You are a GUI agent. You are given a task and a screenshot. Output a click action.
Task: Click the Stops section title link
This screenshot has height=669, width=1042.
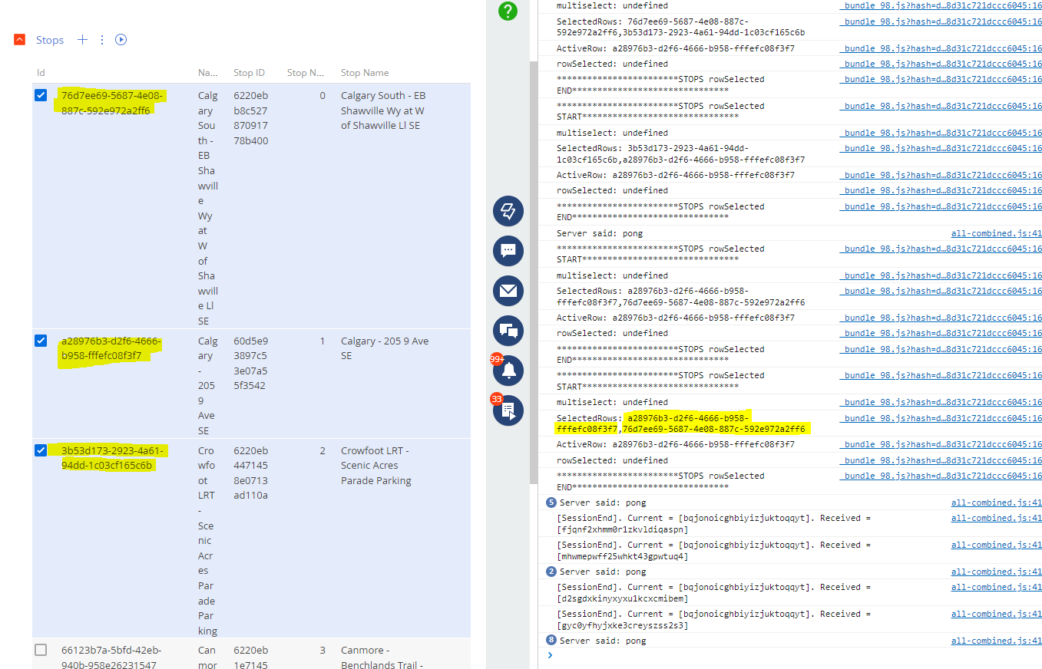pyautogui.click(x=50, y=40)
